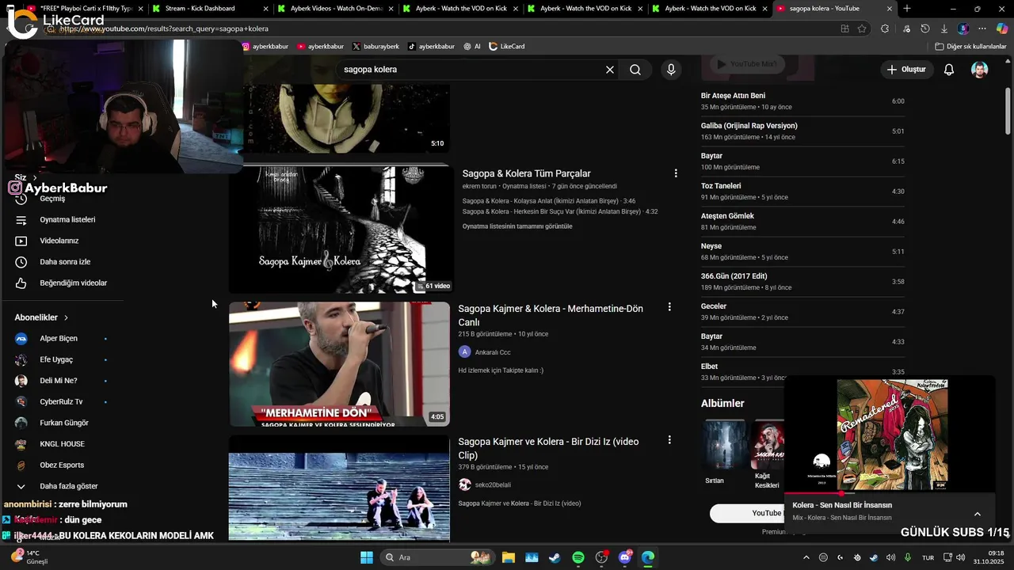The height and width of the screenshot is (570, 1014).
Task: Open Oynatma listesinin tamamını görüntüle link
Action: click(517, 226)
